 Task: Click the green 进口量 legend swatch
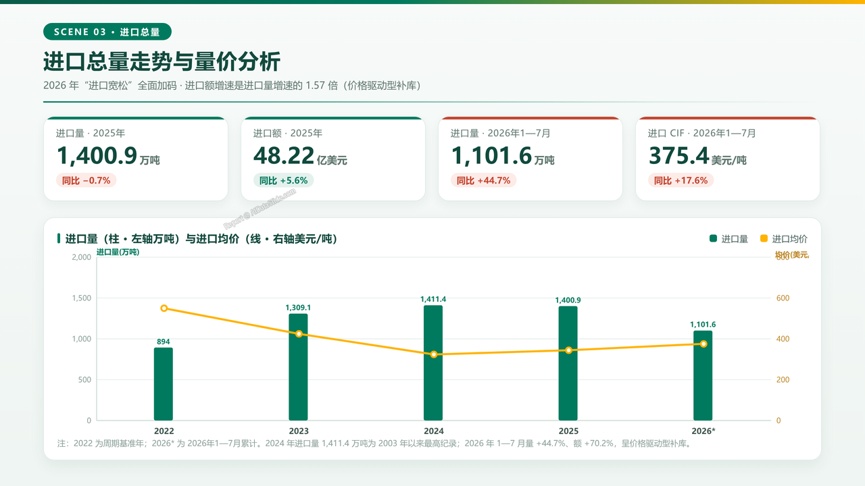pos(713,238)
